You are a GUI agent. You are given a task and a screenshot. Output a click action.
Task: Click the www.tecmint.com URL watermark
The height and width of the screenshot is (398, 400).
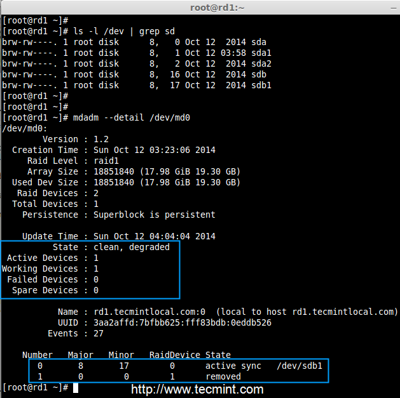[x=197, y=389]
